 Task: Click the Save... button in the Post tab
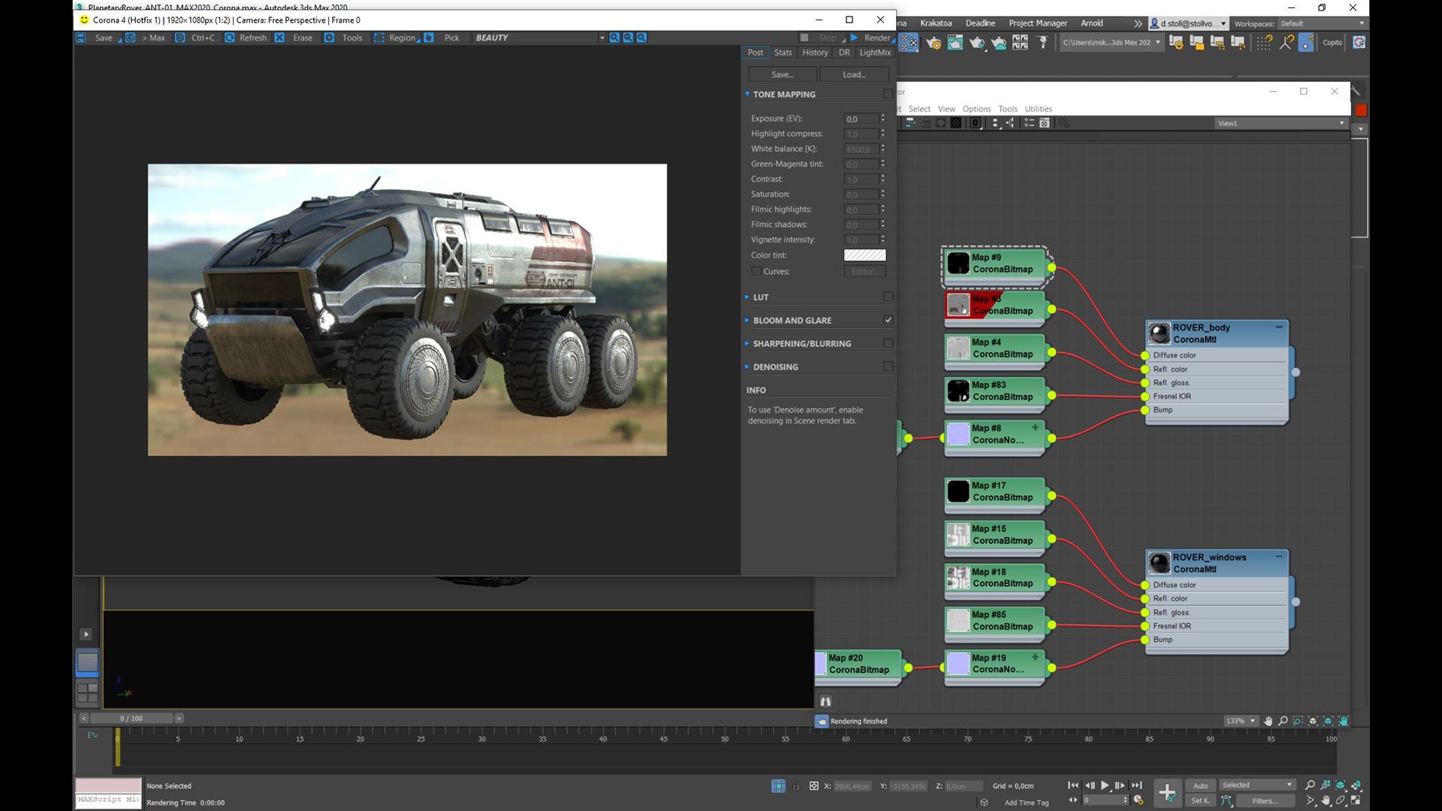tap(782, 74)
